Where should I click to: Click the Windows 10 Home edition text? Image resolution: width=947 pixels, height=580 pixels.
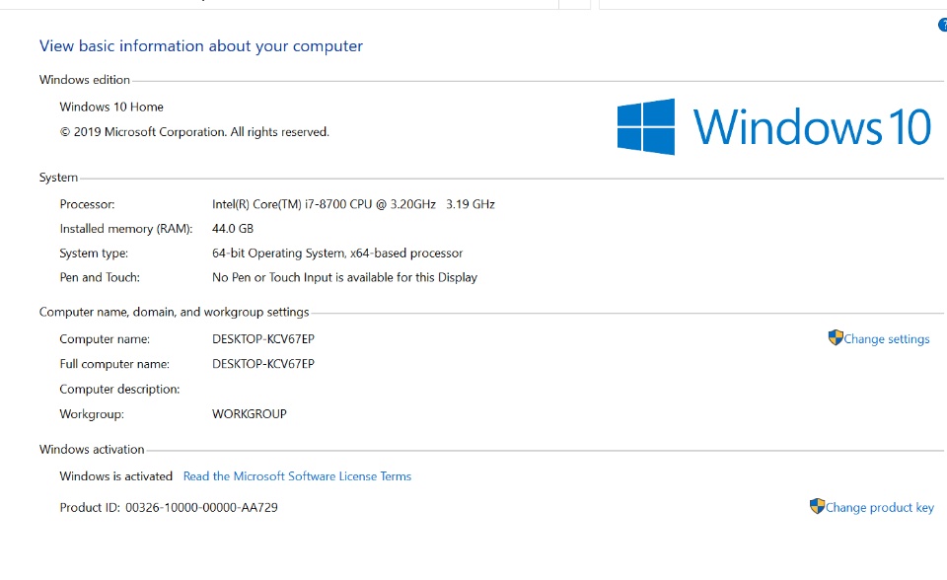click(x=111, y=107)
